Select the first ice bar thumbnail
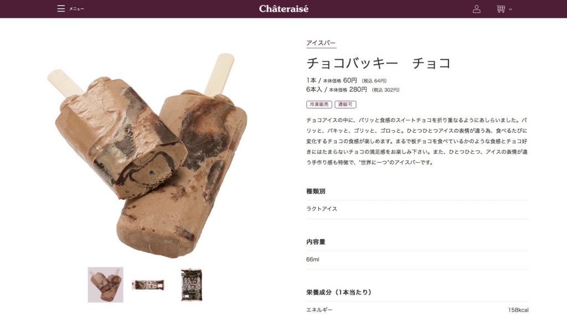567x315 pixels. [106, 285]
